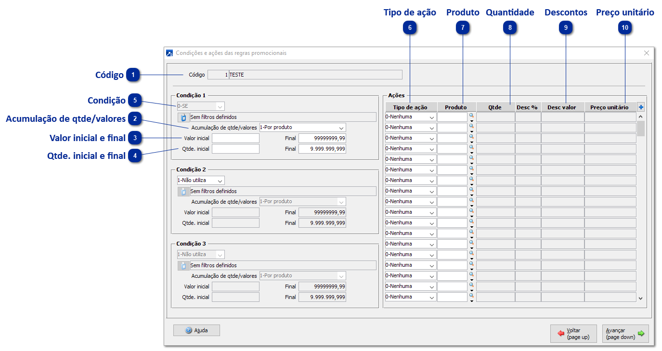Click the Produto field in the first action row

point(452,117)
